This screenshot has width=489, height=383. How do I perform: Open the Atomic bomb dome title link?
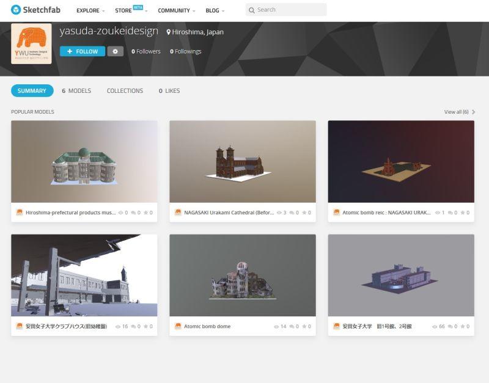tap(207, 326)
